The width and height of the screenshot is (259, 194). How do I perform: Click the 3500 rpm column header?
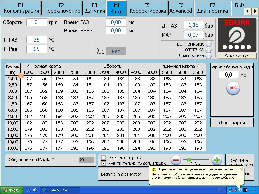pyautogui.click(x=105, y=72)
